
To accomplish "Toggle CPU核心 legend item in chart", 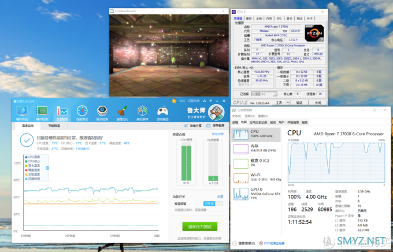I will coord(32,161).
